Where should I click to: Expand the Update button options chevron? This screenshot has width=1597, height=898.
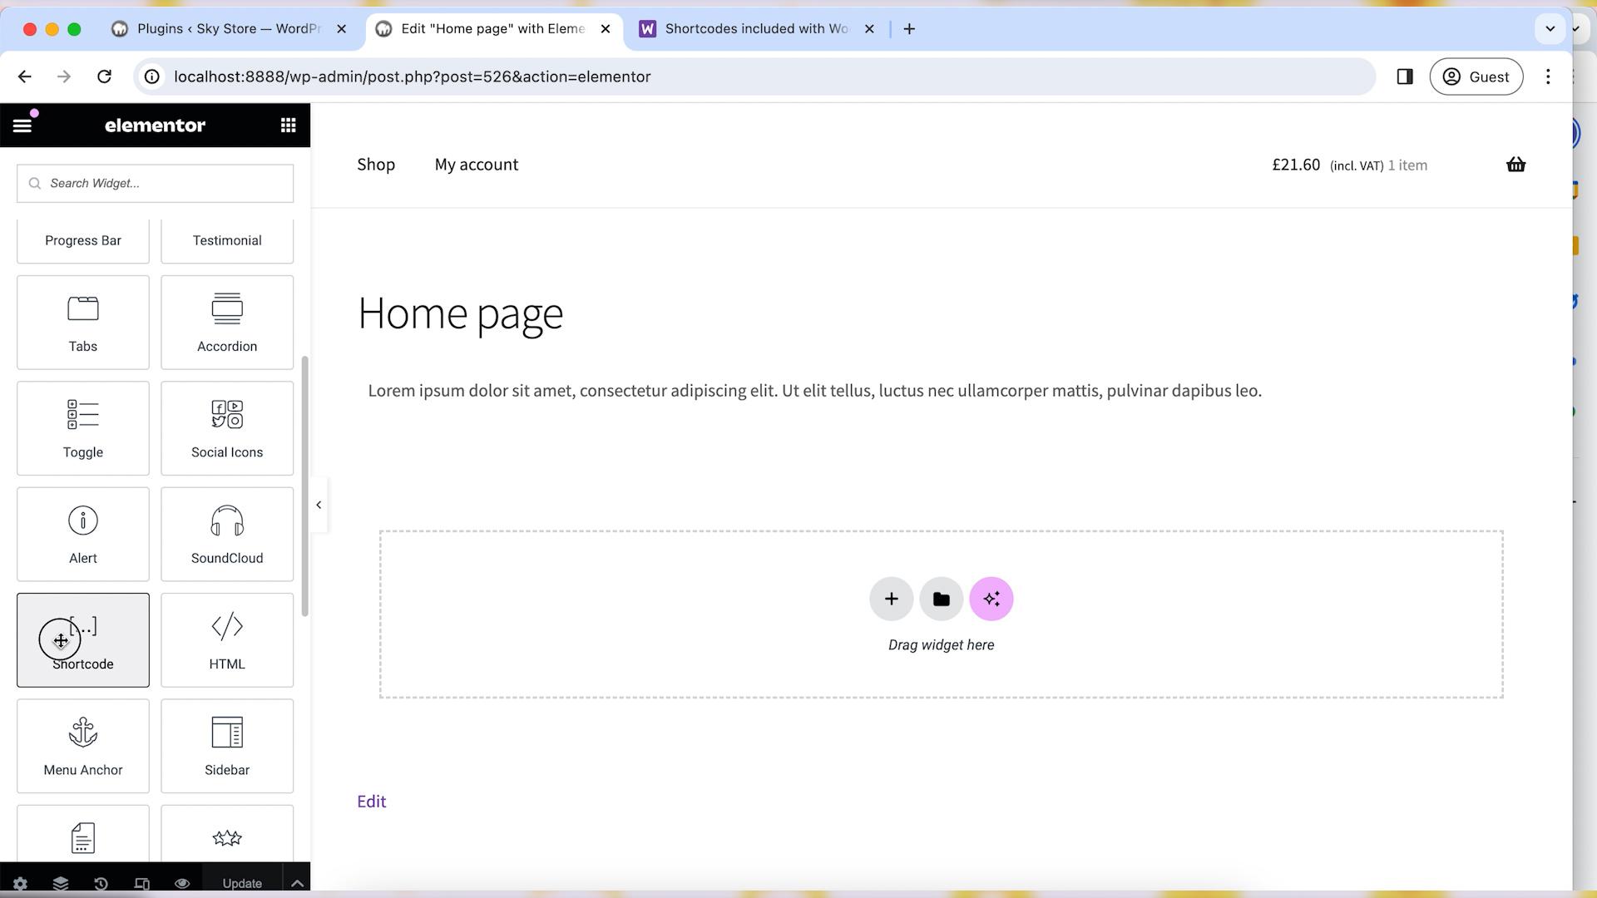coord(297,883)
